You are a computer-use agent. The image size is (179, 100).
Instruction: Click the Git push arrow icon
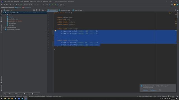point(55,5)
